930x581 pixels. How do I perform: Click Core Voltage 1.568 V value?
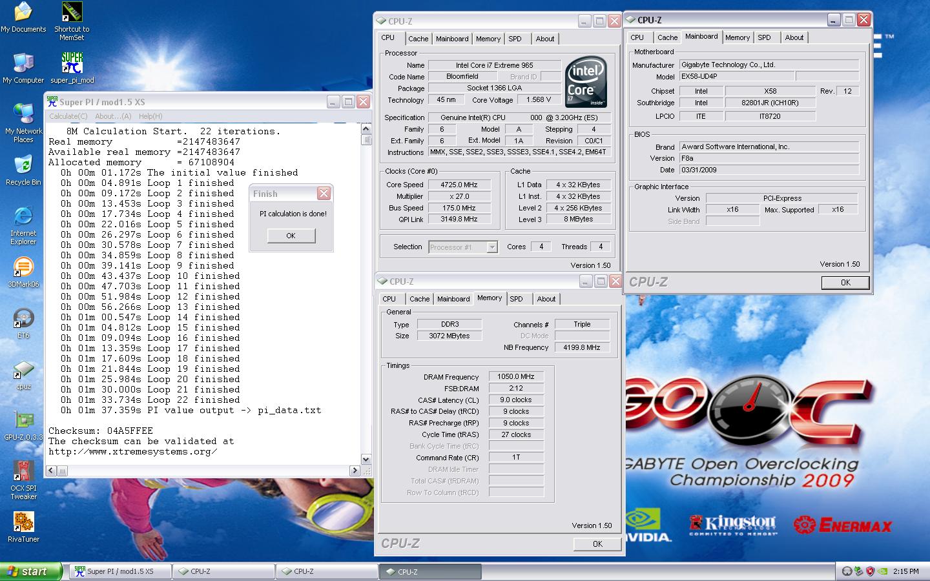click(x=538, y=100)
